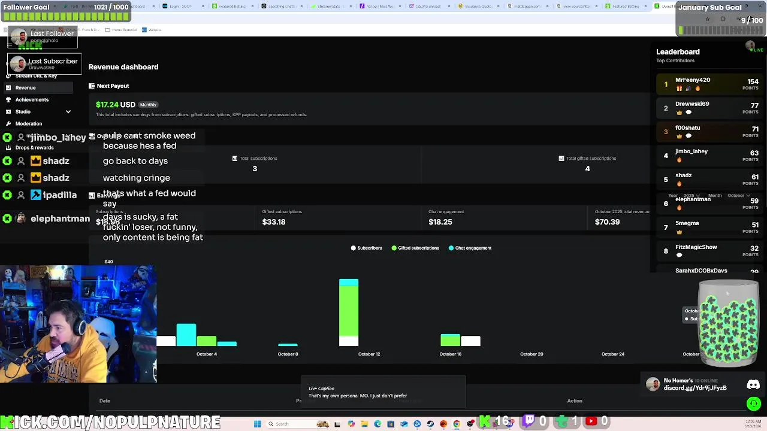The width and height of the screenshot is (767, 431).
Task: Click the Revenue chart icon in sidebar
Action: [x=8, y=87]
